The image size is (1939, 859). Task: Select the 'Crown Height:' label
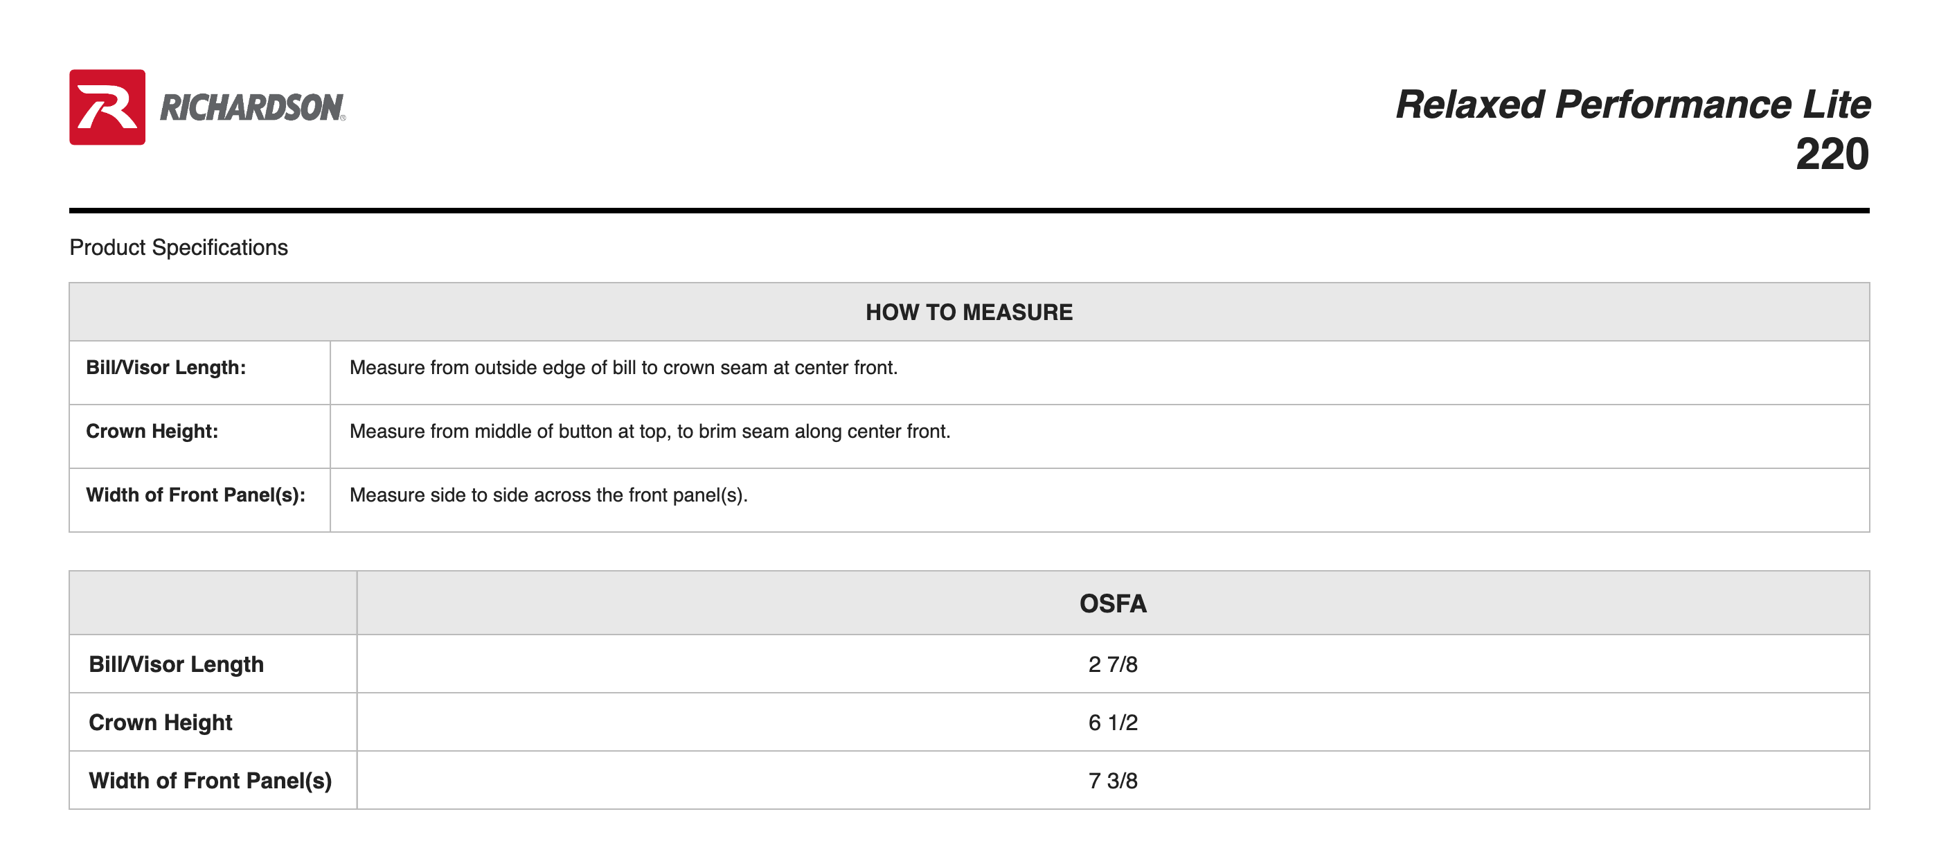click(x=152, y=431)
